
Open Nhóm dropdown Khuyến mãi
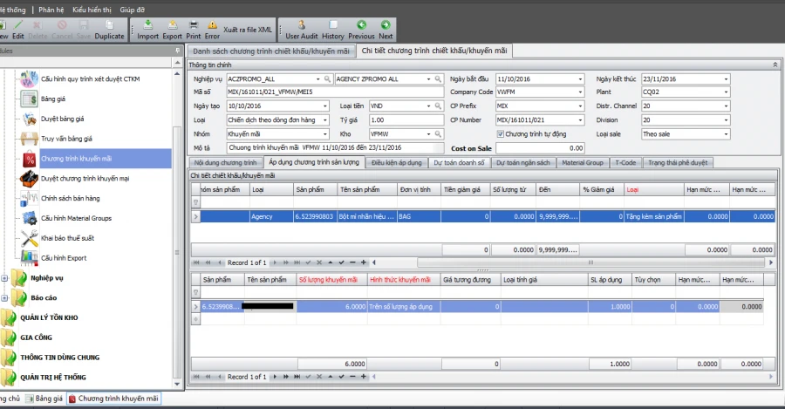pyautogui.click(x=325, y=134)
